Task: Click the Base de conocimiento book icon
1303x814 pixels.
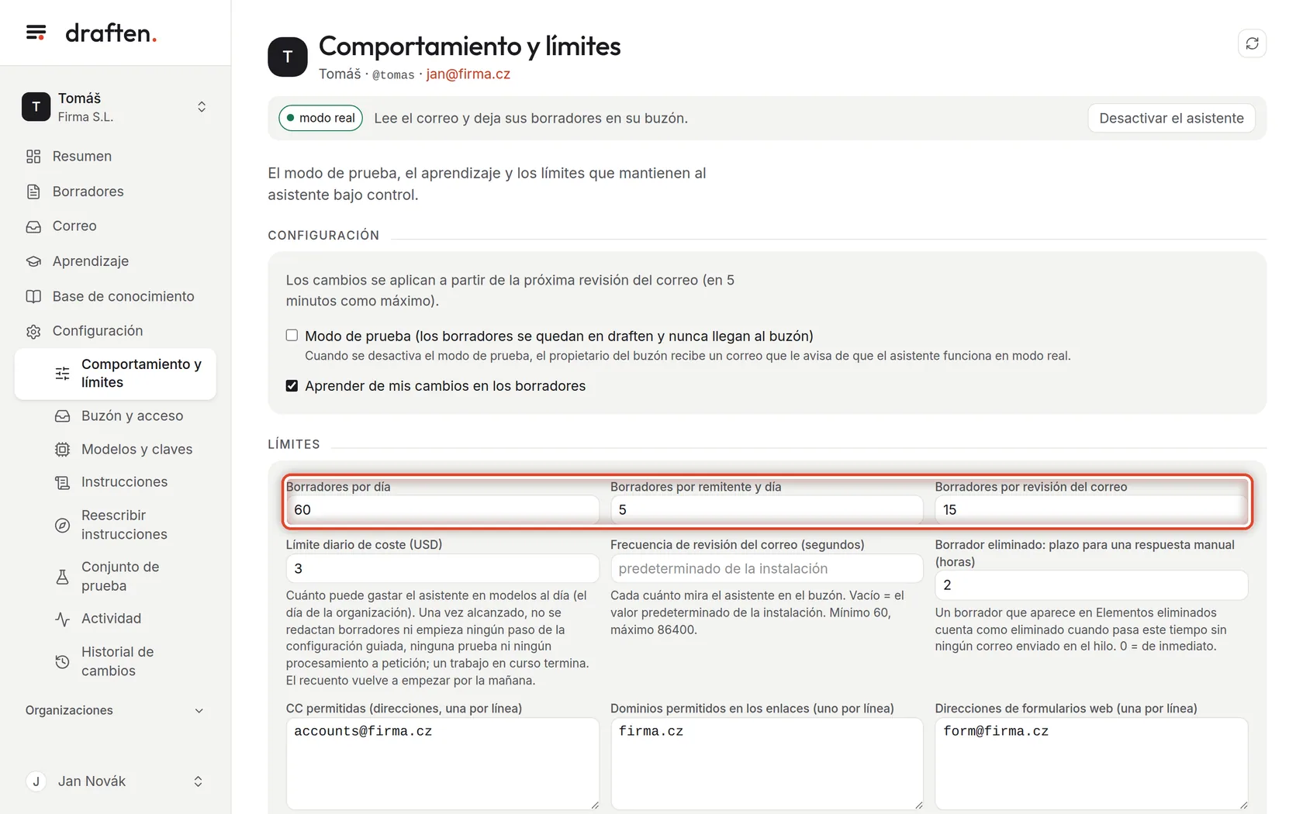Action: [x=33, y=296]
